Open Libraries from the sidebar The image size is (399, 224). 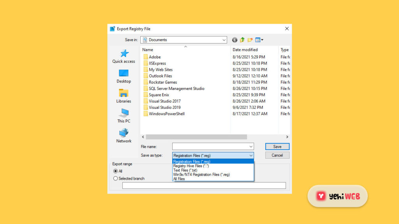tap(124, 96)
